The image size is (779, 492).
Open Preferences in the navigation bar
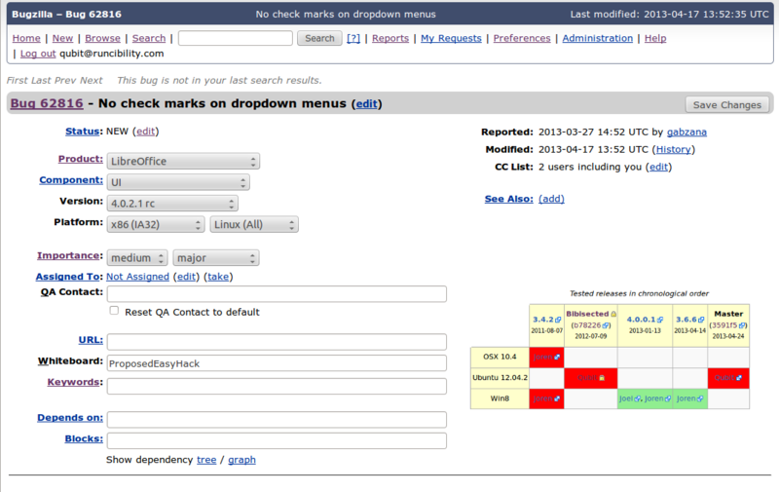point(522,38)
